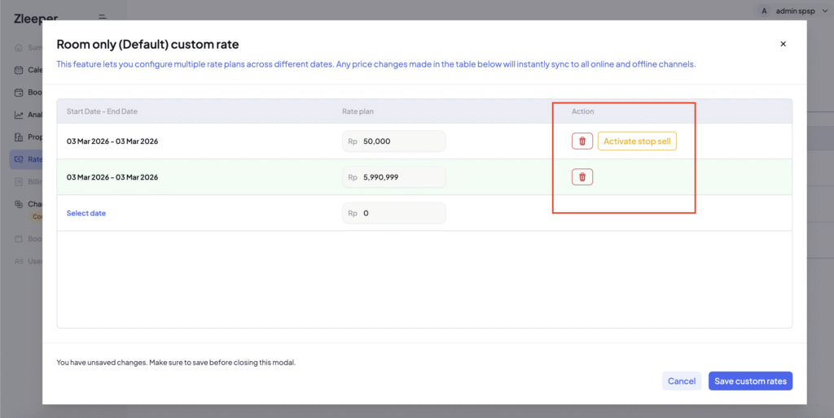Screen dimensions: 834x418
Task: Click the Bookings icon below Calendar
Action: pos(20,92)
